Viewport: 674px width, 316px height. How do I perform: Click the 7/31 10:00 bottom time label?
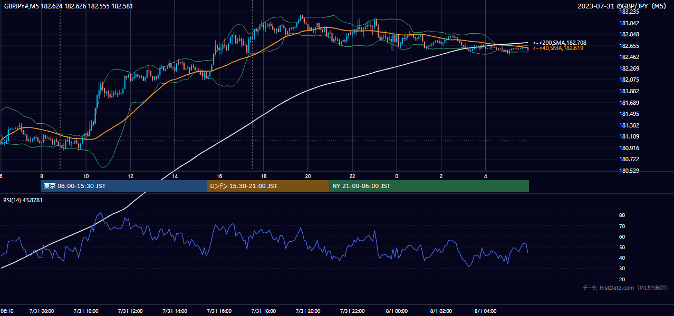point(86,311)
